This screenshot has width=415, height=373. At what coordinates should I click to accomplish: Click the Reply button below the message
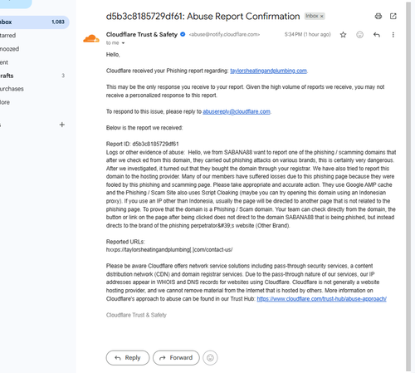coord(128,358)
